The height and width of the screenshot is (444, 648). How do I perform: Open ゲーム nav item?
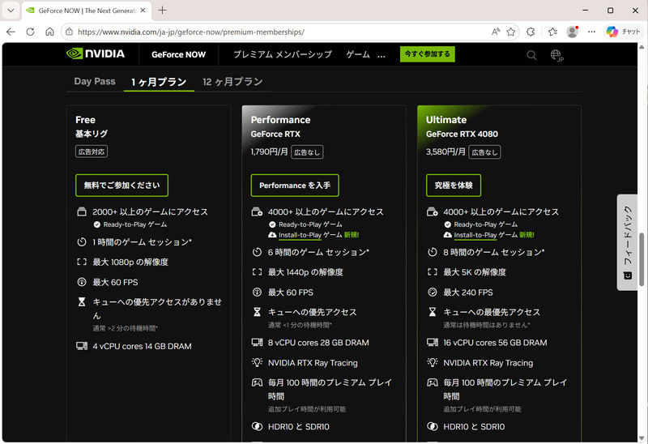point(358,54)
